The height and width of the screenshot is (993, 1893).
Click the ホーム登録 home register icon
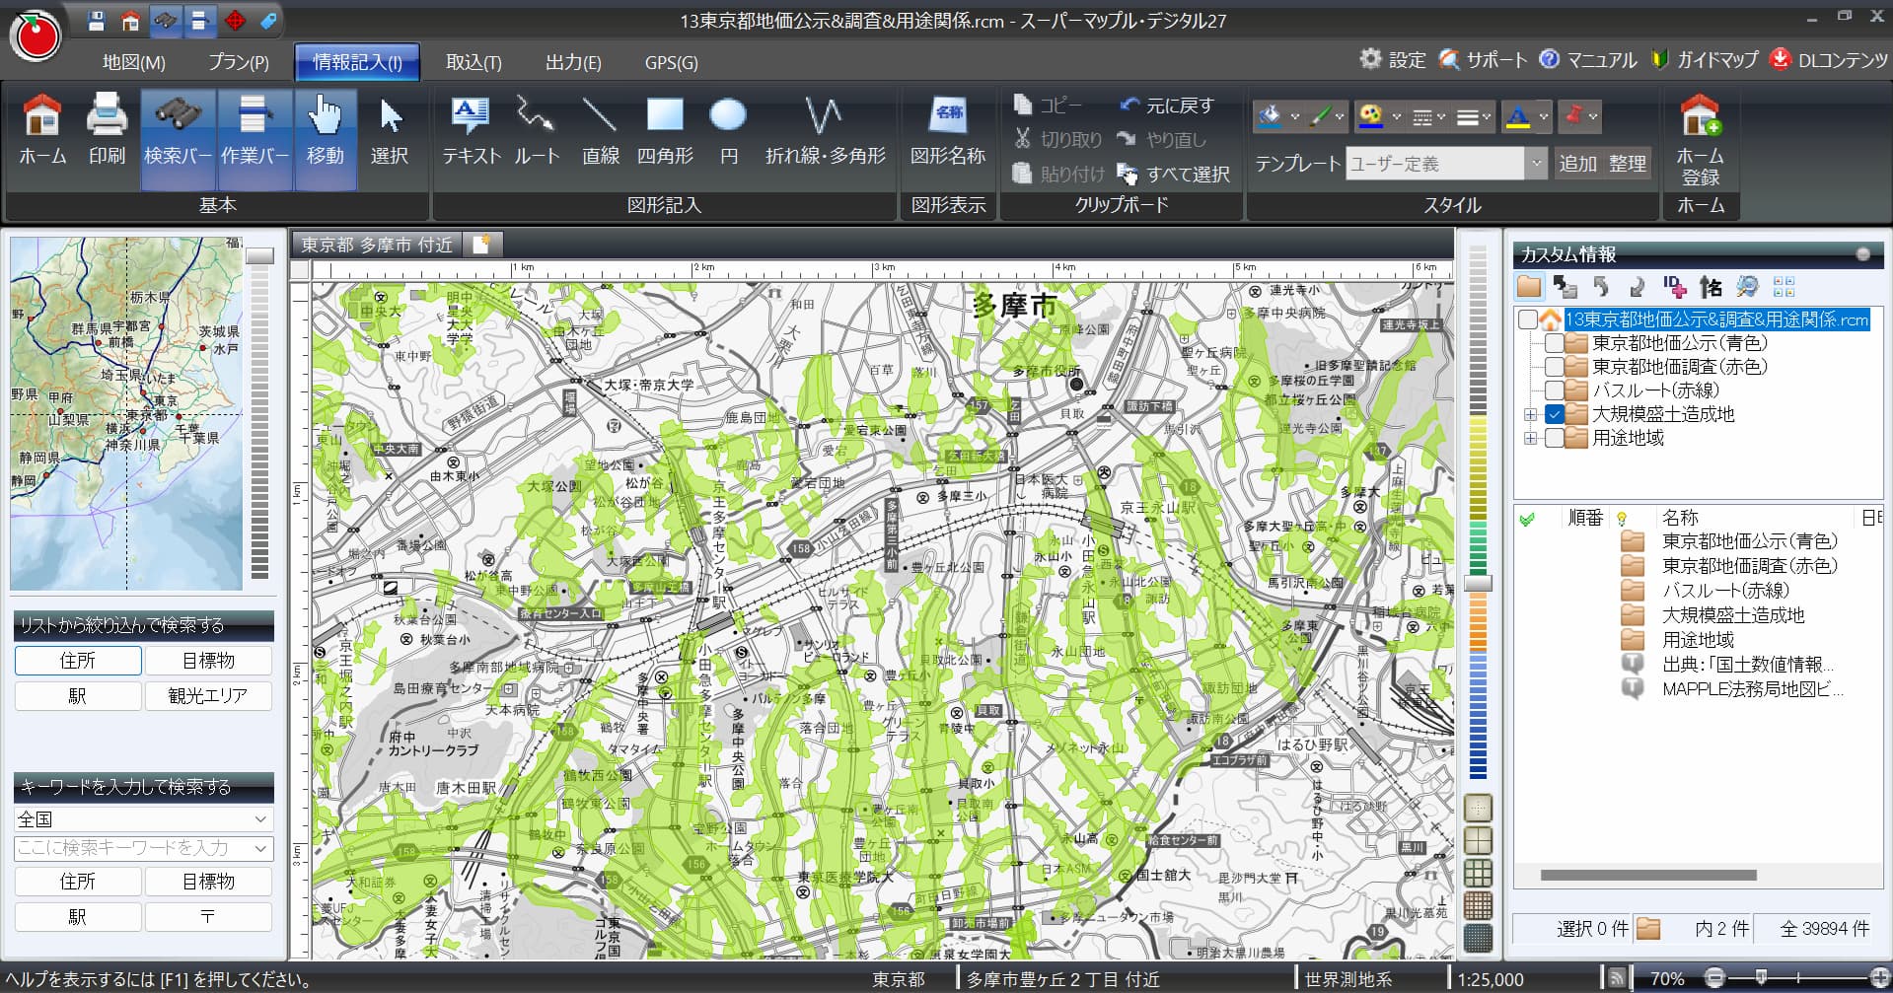tap(1700, 139)
